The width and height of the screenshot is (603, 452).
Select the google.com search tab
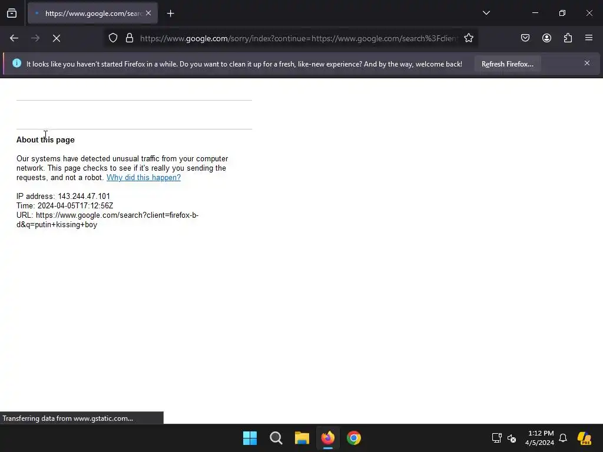point(92,14)
